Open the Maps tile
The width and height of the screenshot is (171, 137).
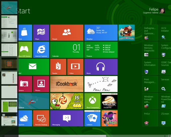(x=41, y=33)
